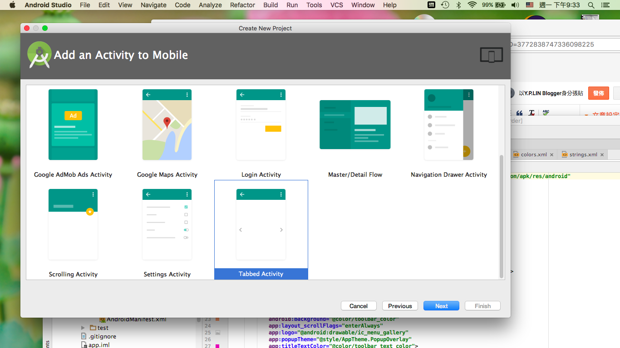620x348 pixels.
Task: Click the Android Studio mascot logo in the dialog header
Action: [x=39, y=54]
